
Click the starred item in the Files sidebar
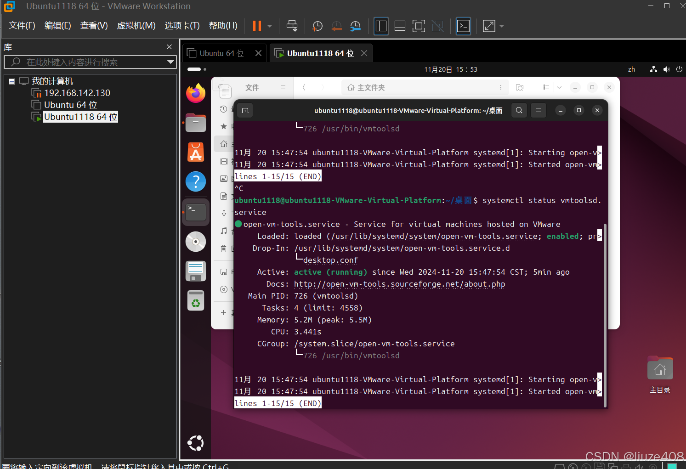pos(223,126)
